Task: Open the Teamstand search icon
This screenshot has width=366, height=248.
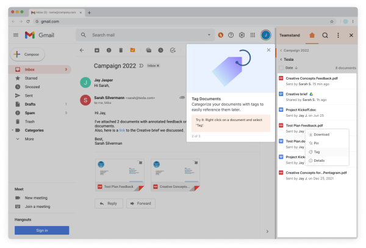Action: 325,35
